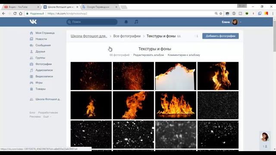The image size is (276, 155).
Task: Click the VK search field
Action: 92,22
